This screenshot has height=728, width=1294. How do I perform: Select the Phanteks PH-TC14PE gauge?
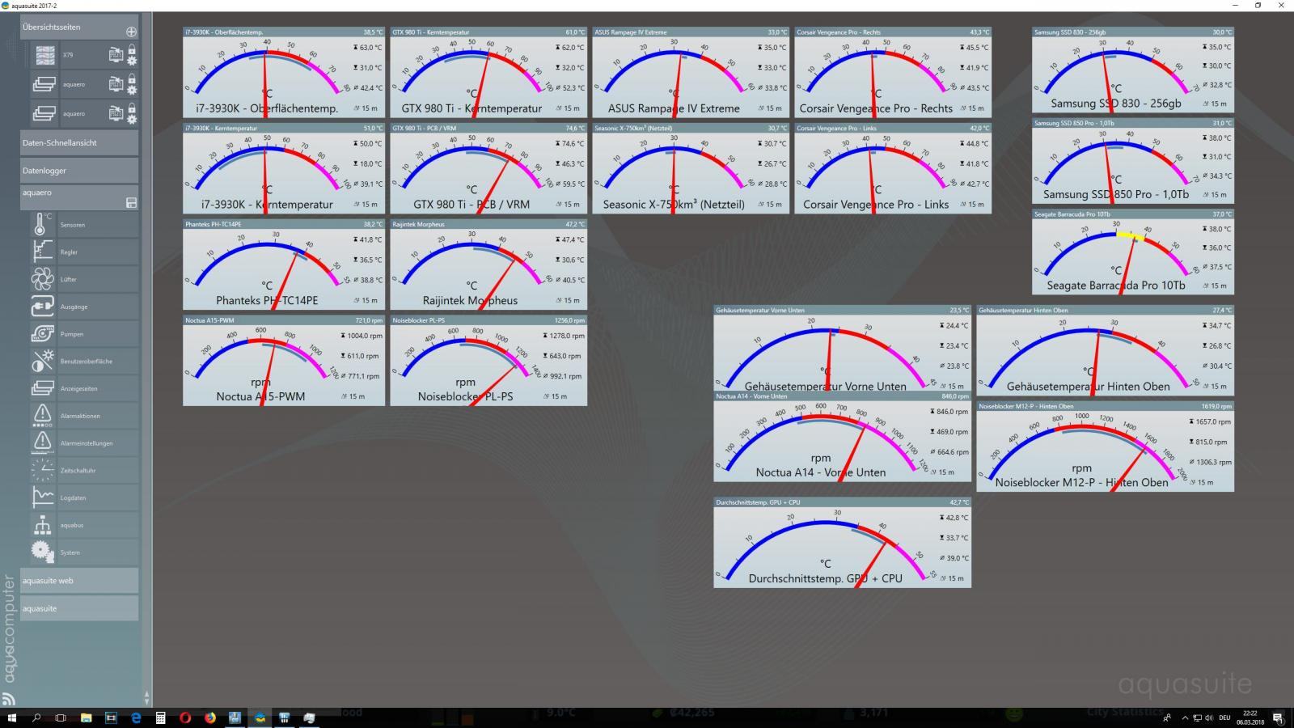pos(284,265)
